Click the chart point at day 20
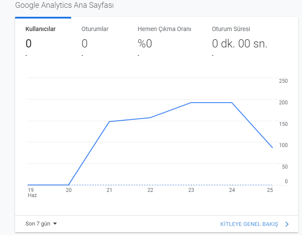The image size is (302, 235). (x=69, y=185)
